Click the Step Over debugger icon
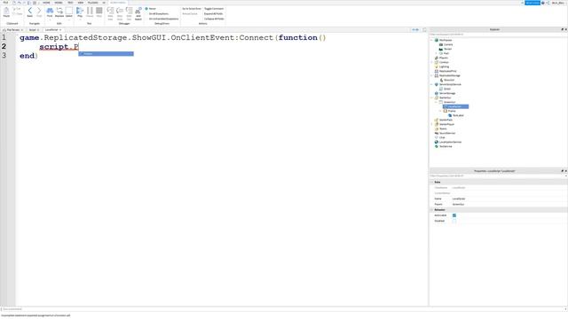 tap(120, 13)
